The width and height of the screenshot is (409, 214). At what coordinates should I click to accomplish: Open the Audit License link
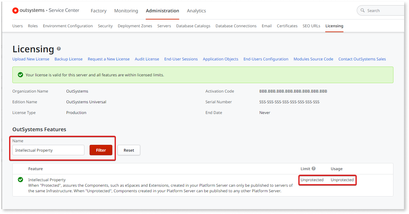(147, 59)
